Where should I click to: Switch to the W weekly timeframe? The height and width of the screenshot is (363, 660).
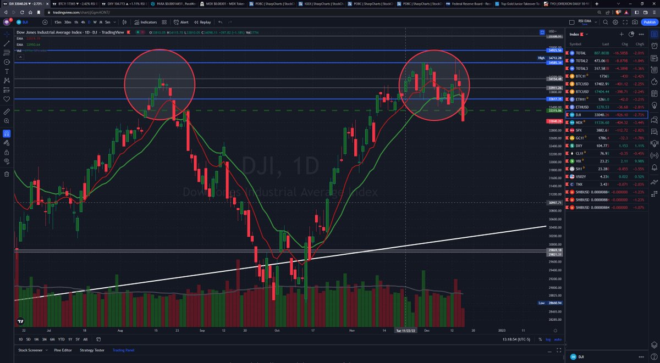pyautogui.click(x=95, y=22)
